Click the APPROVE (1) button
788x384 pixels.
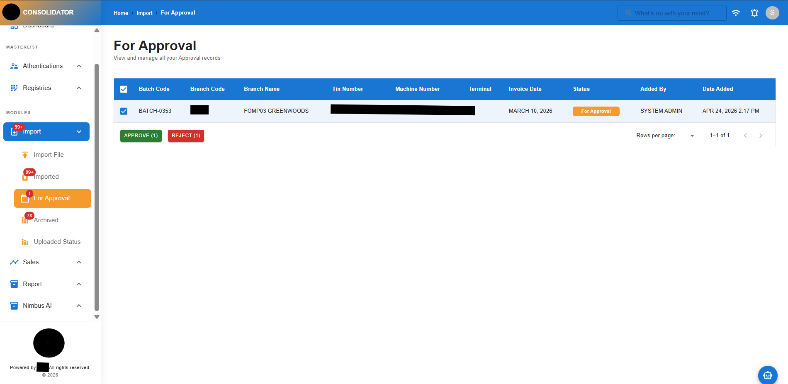coord(141,136)
